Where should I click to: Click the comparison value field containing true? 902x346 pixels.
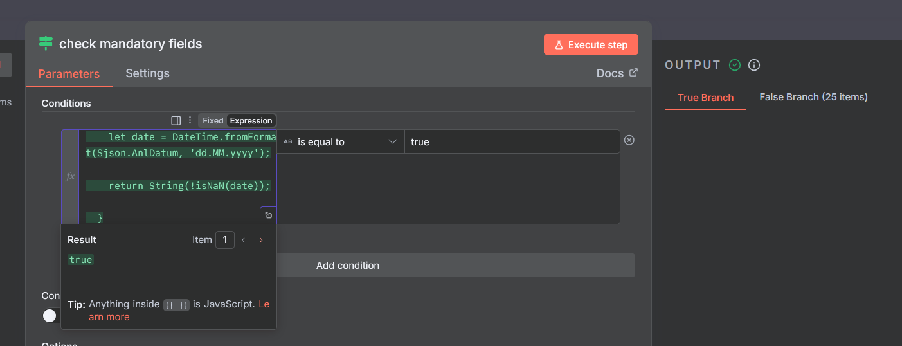tap(512, 142)
